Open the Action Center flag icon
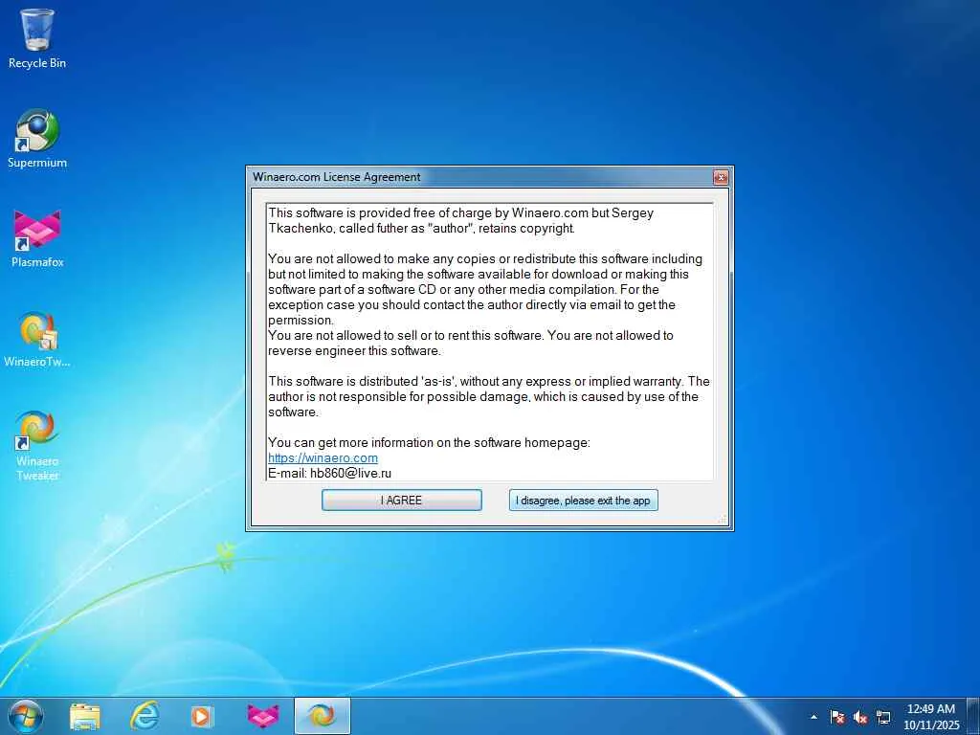The height and width of the screenshot is (735, 980). pyautogui.click(x=837, y=717)
